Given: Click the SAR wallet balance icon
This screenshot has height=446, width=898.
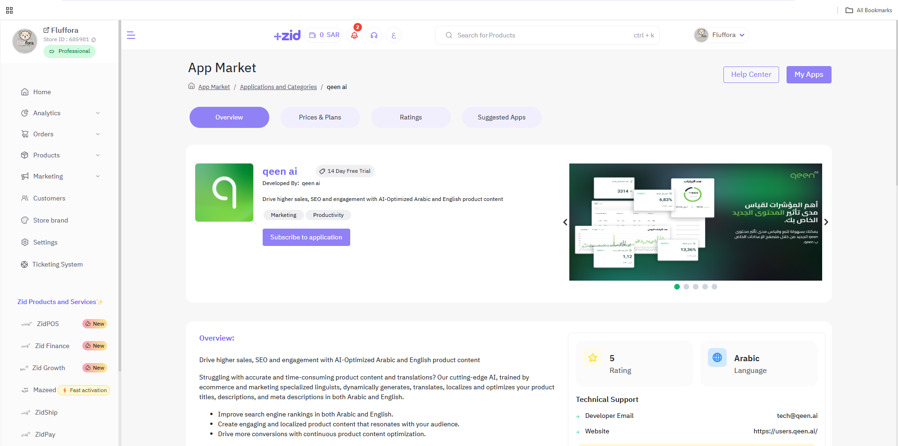Looking at the screenshot, I should (313, 35).
